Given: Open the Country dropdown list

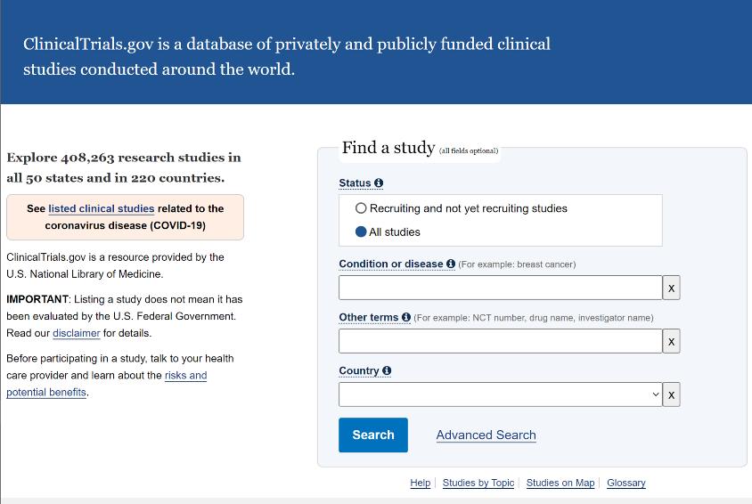Looking at the screenshot, I should pyautogui.click(x=500, y=394).
